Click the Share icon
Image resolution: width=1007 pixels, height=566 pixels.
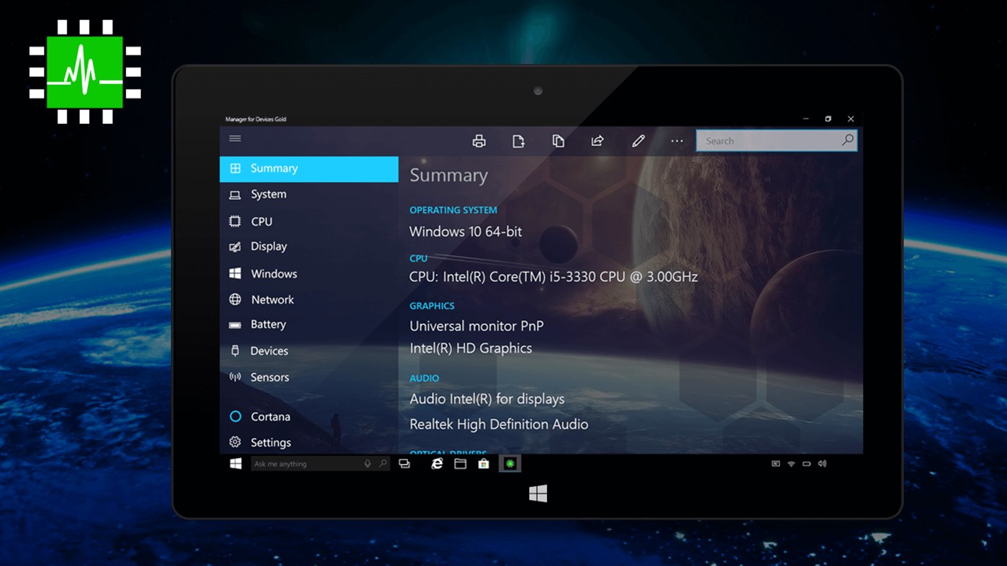597,140
